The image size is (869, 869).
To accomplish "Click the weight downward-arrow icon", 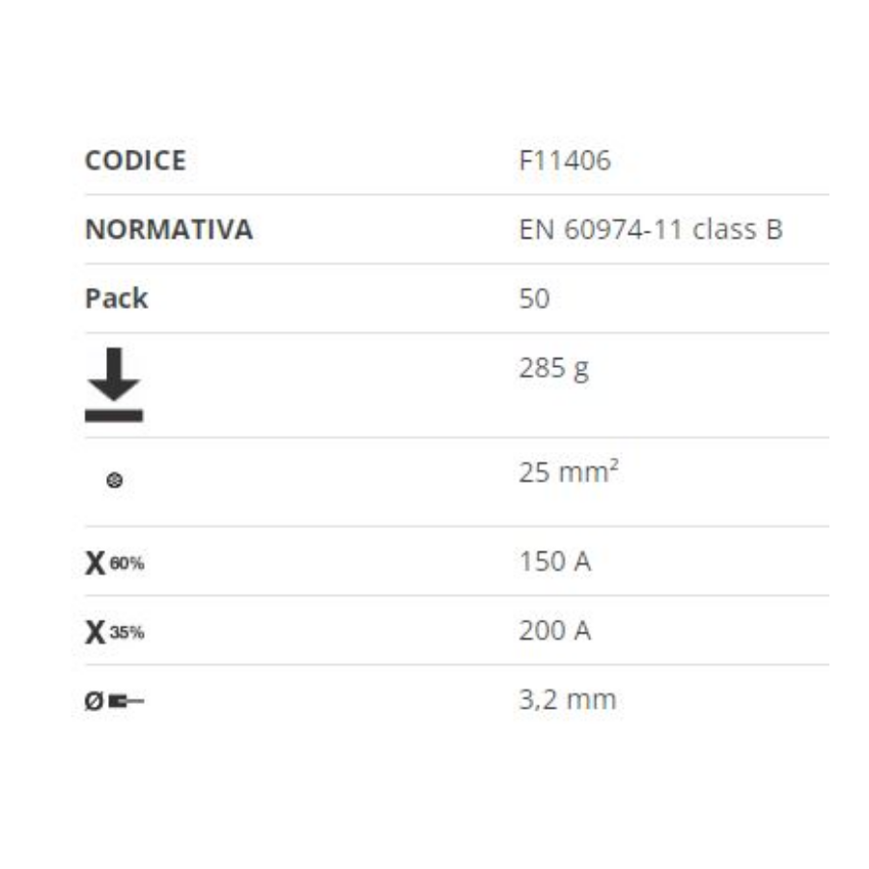I will tap(114, 384).
